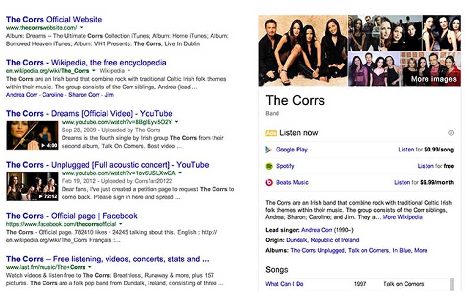Click the Beats Music icon
The width and height of the screenshot is (469, 303).
(x=269, y=182)
